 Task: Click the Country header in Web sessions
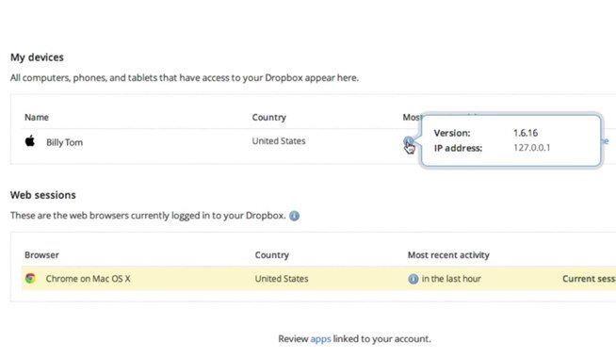272,255
